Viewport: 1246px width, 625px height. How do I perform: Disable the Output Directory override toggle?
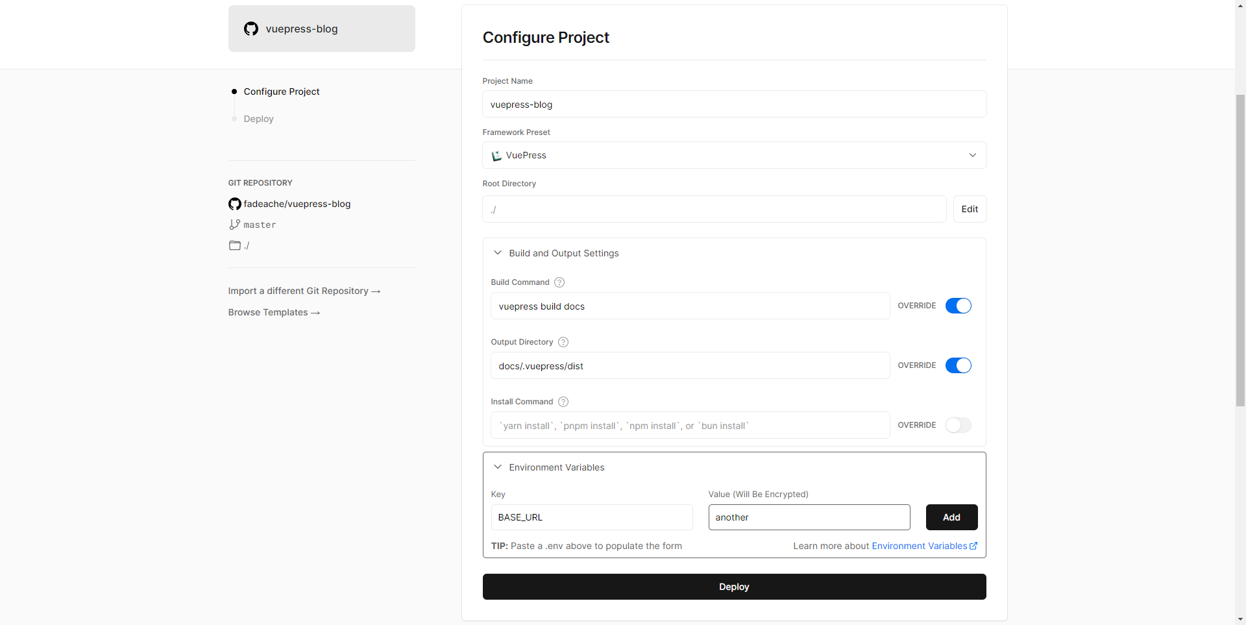click(958, 365)
